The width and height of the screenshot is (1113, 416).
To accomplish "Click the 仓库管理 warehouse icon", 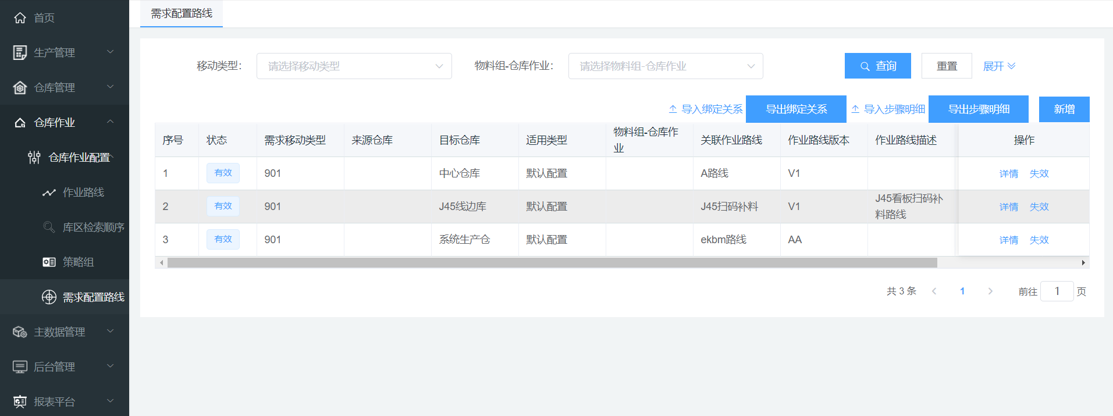I will [20, 88].
